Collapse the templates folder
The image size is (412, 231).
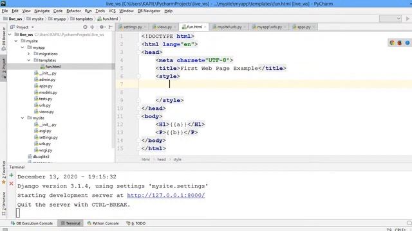pos(28,60)
